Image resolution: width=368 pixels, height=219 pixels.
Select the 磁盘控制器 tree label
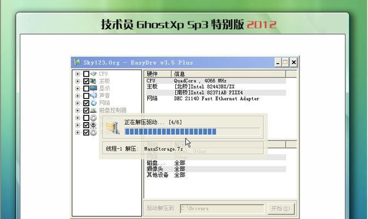[113, 110]
